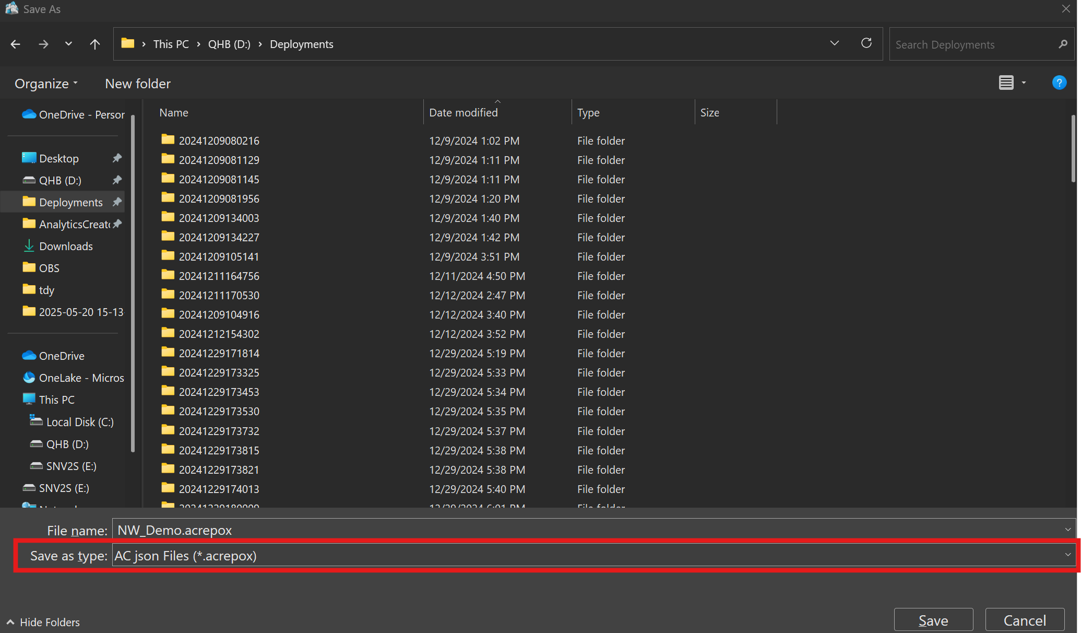The image size is (1081, 633).
Task: Select folder 20241212154302
Action: (x=219, y=334)
